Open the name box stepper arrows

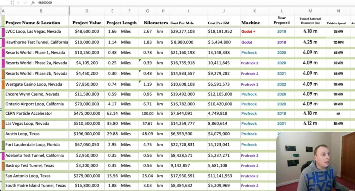tap(11, 2)
